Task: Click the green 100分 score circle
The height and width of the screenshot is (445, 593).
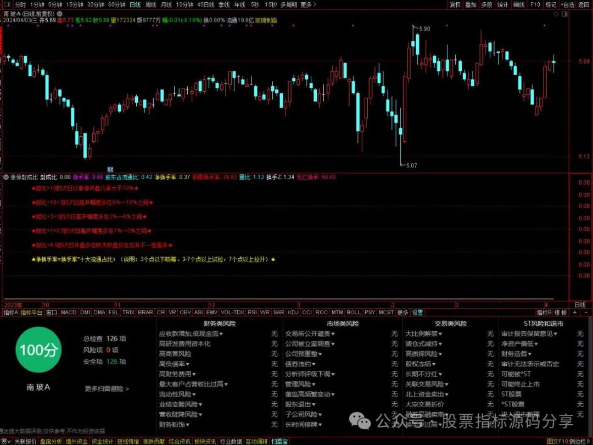Action: click(38, 350)
